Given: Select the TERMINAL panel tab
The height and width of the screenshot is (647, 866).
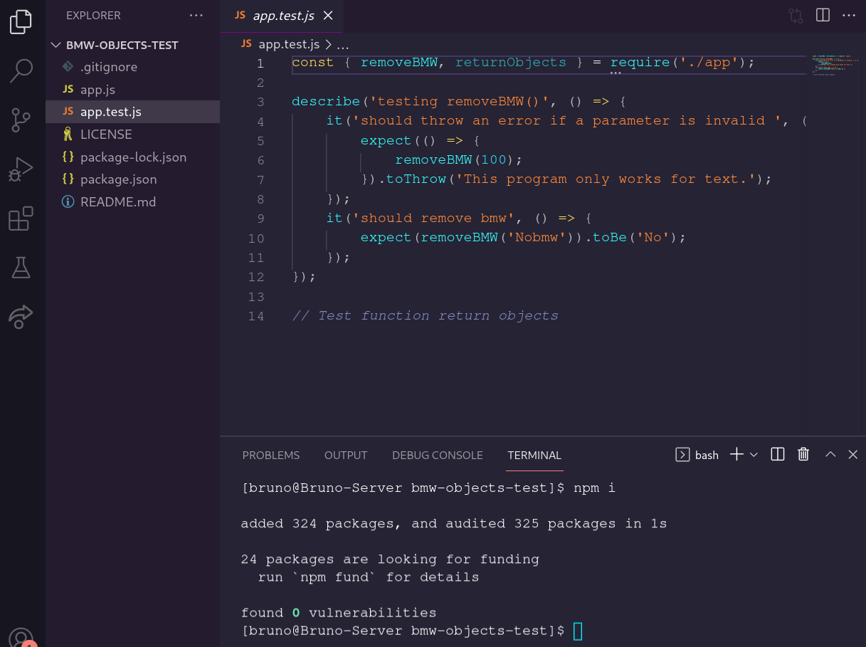Looking at the screenshot, I should [x=534, y=455].
